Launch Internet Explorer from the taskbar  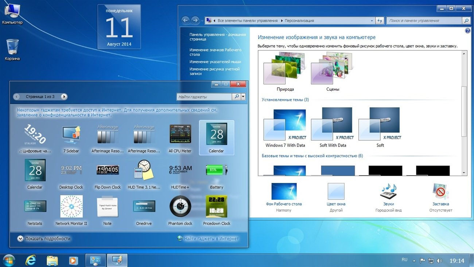pyautogui.click(x=30, y=260)
